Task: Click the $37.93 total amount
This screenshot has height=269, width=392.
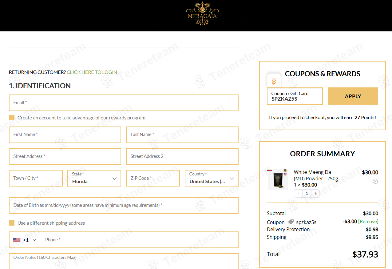Action: (365, 254)
